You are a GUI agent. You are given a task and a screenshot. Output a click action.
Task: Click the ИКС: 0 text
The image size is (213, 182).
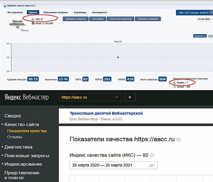(x=39, y=19)
